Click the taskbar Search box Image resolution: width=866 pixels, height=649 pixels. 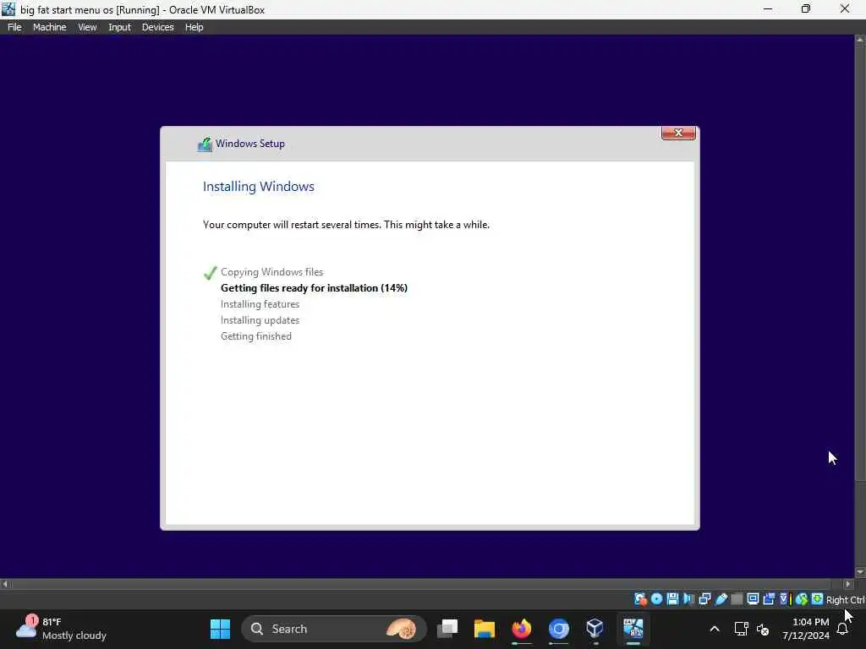333,629
